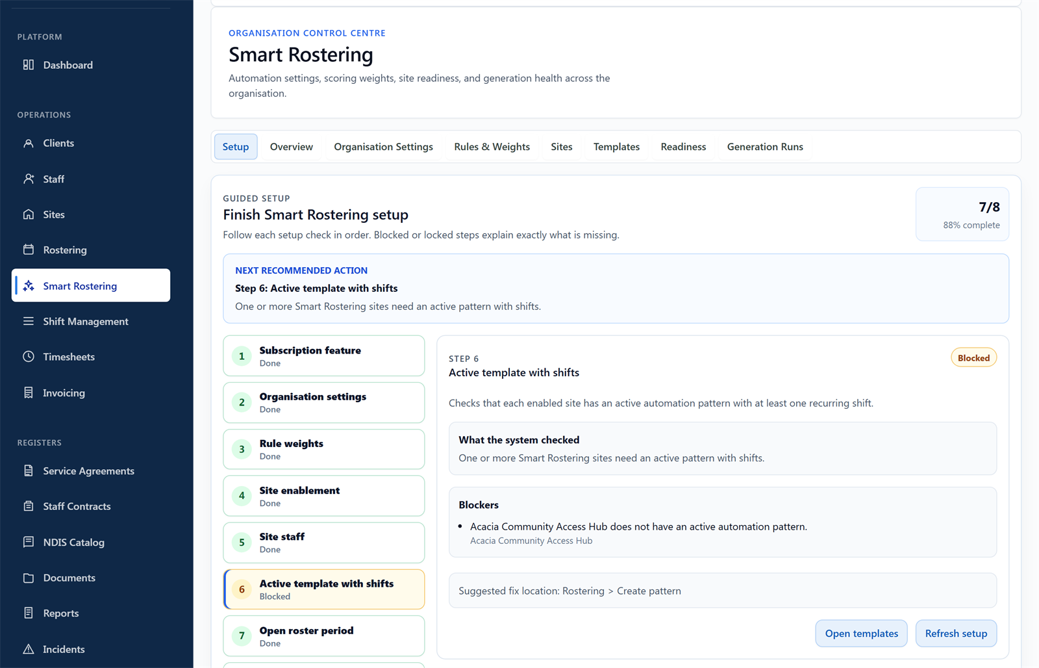1039x668 pixels.
Task: Click the Staff Contracts clipboard icon
Action: coord(29,506)
